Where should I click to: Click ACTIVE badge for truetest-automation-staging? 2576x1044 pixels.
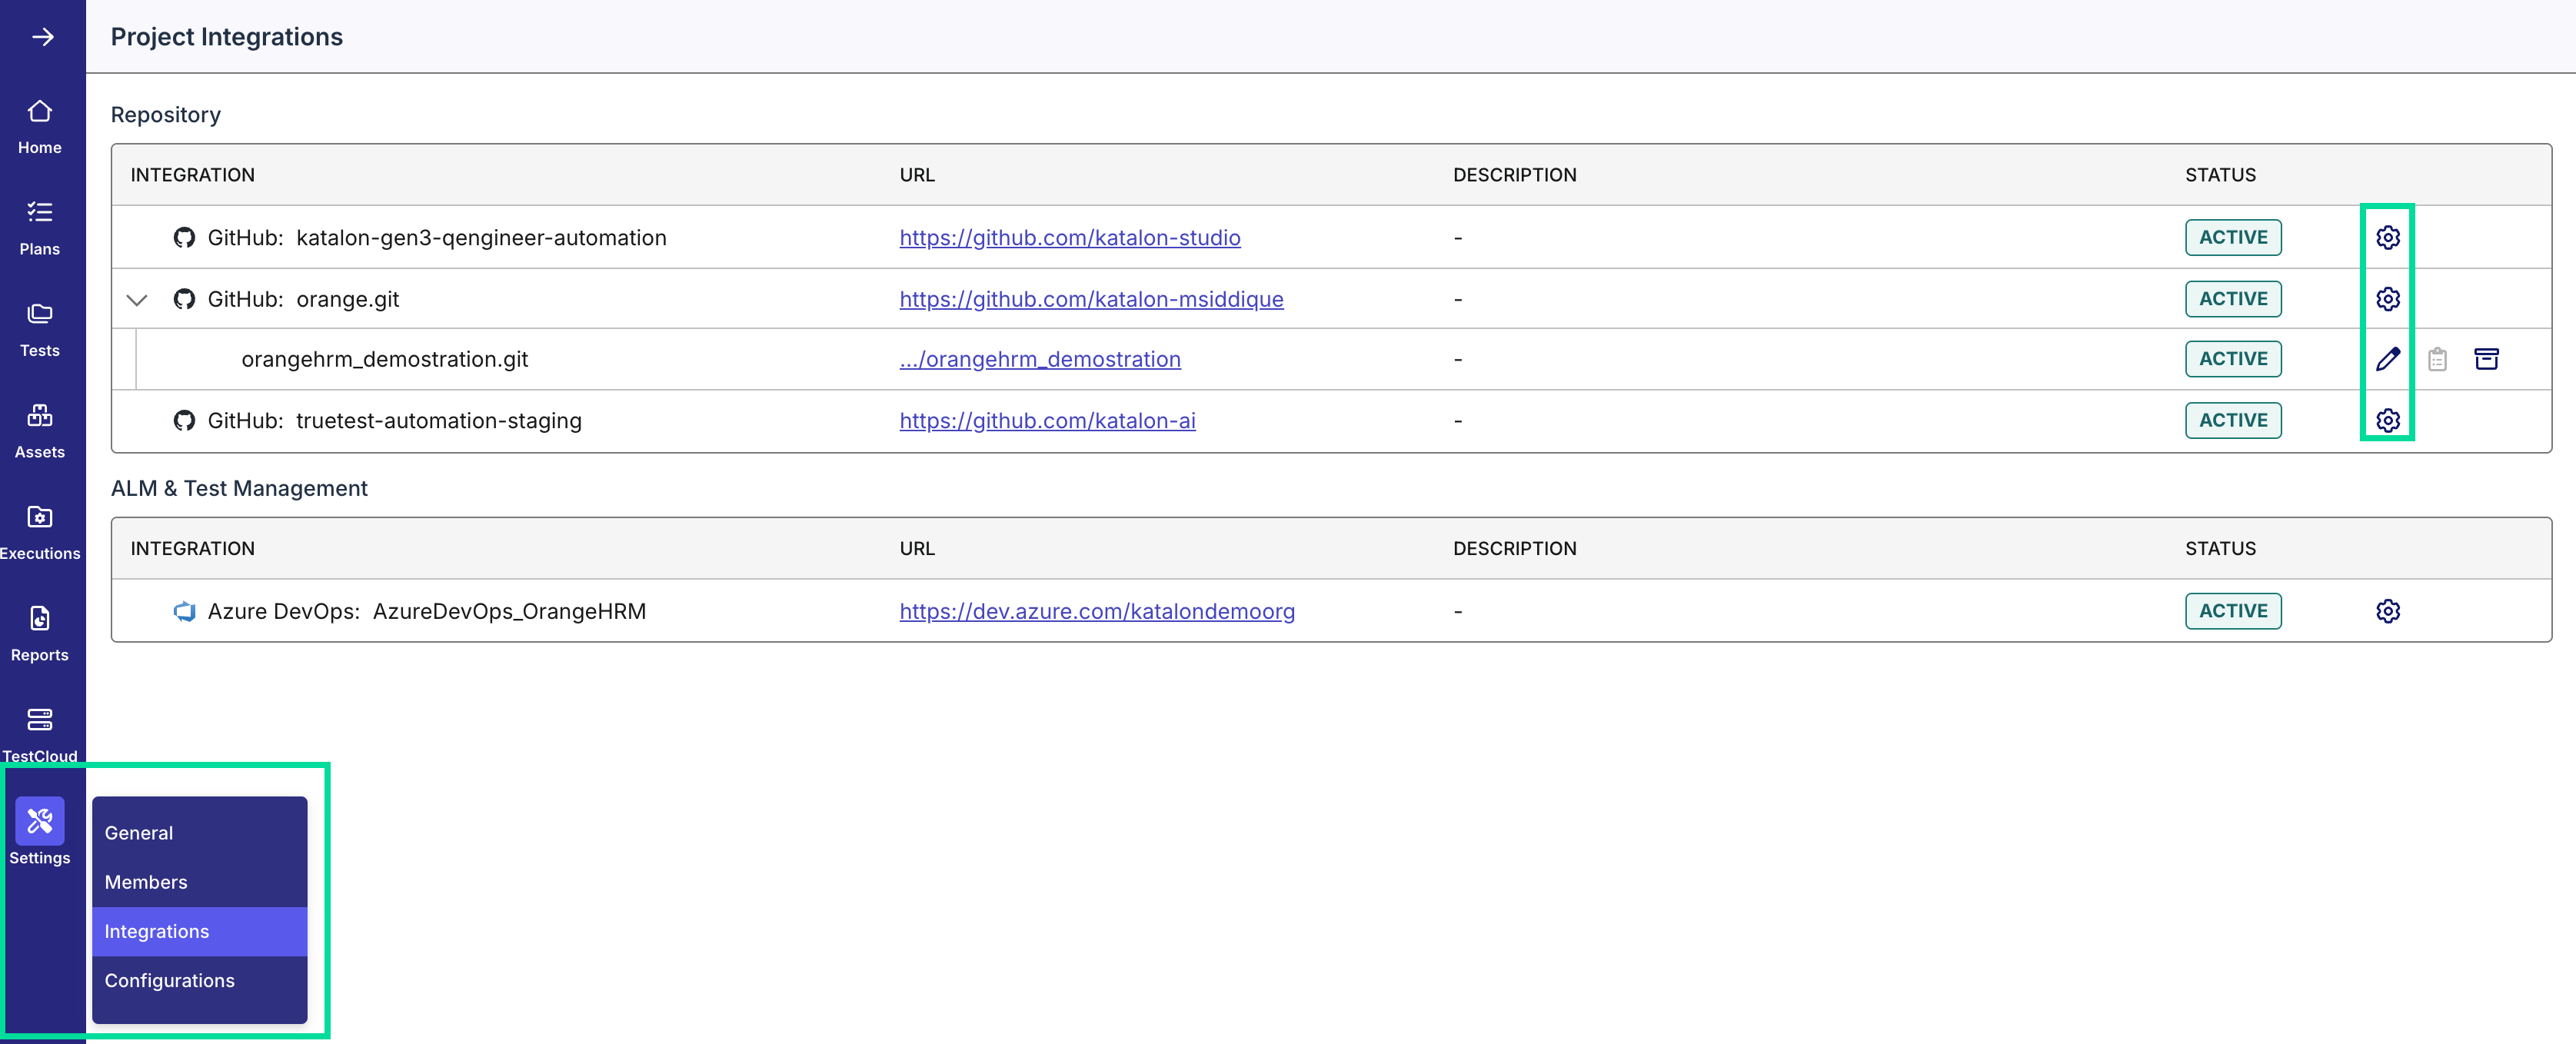[x=2233, y=420]
